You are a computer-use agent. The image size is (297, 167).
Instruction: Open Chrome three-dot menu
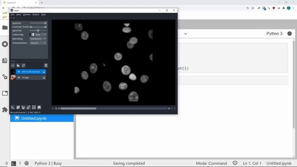click(x=294, y=8)
